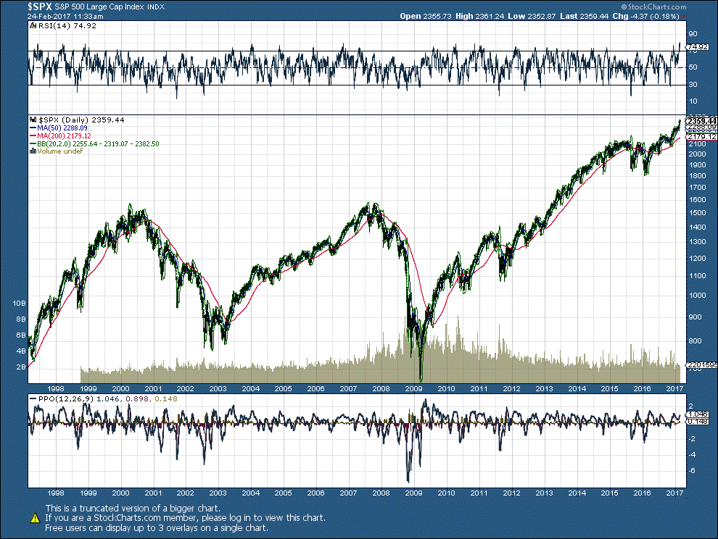Click the yellow warning triangle icon
This screenshot has height=539, width=718.
click(36, 518)
